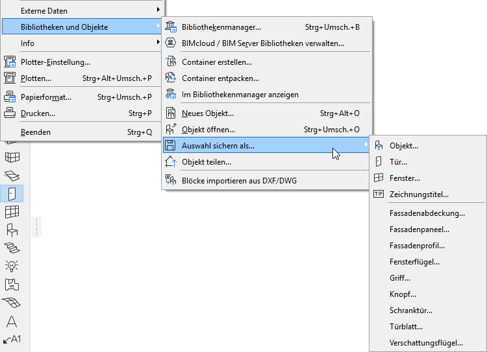Select Blöcke importieren aus DXF/DWG
Image resolution: width=487 pixels, height=352 pixels.
click(x=267, y=180)
